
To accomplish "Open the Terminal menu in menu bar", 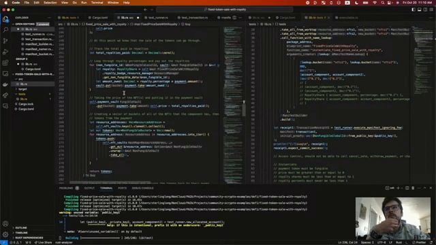I will [97, 3].
